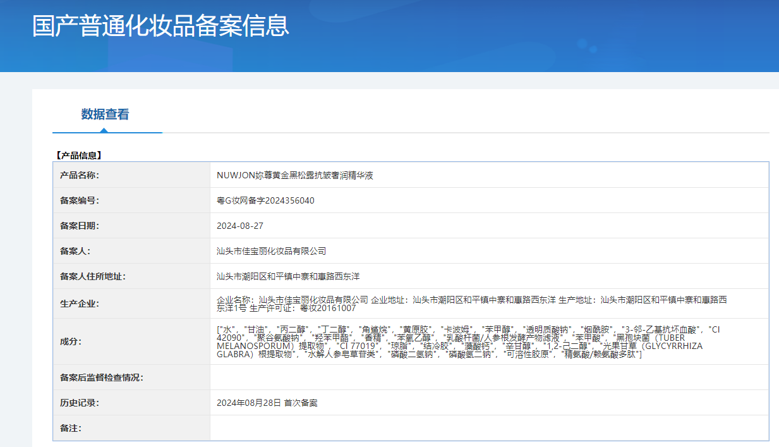
Task: Click the empty 备注 value cell
Action: point(489,428)
